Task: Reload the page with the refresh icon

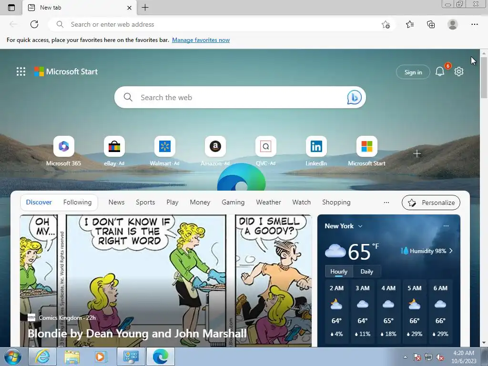Action: [x=34, y=24]
